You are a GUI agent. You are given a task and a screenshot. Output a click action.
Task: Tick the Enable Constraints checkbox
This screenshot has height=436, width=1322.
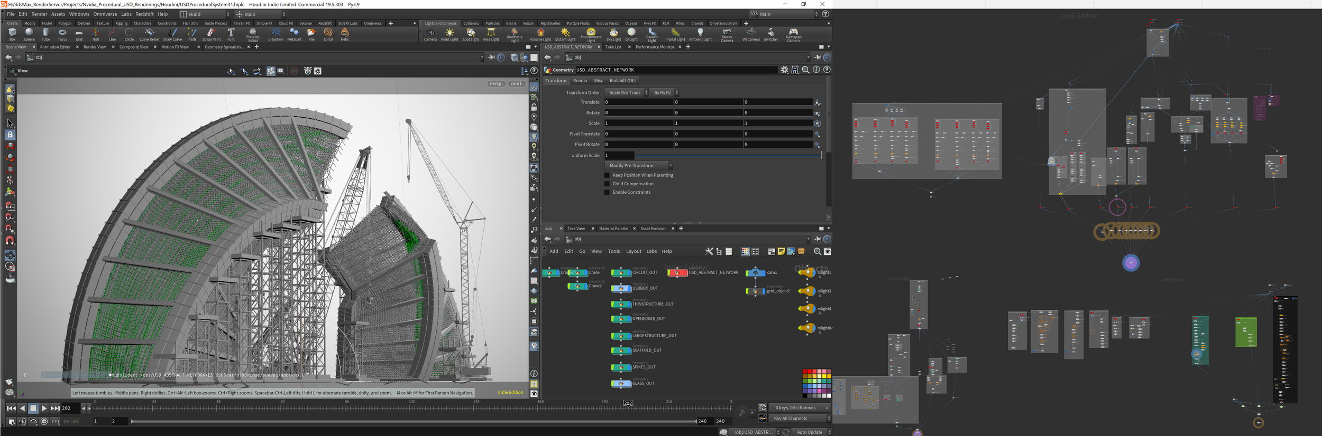click(607, 192)
